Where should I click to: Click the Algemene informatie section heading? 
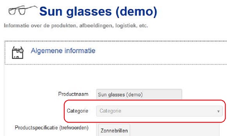(x=63, y=51)
